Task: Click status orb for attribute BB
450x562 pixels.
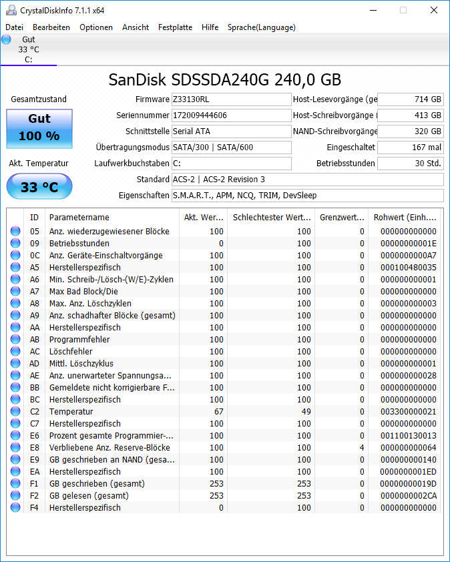Action: pos(15,387)
